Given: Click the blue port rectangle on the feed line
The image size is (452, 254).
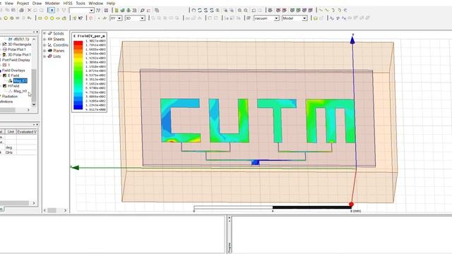Looking at the screenshot, I should click(256, 163).
